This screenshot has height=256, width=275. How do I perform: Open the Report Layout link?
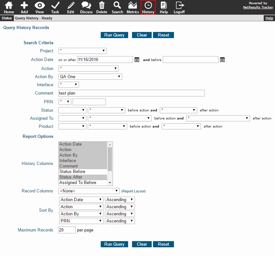[x=134, y=191]
